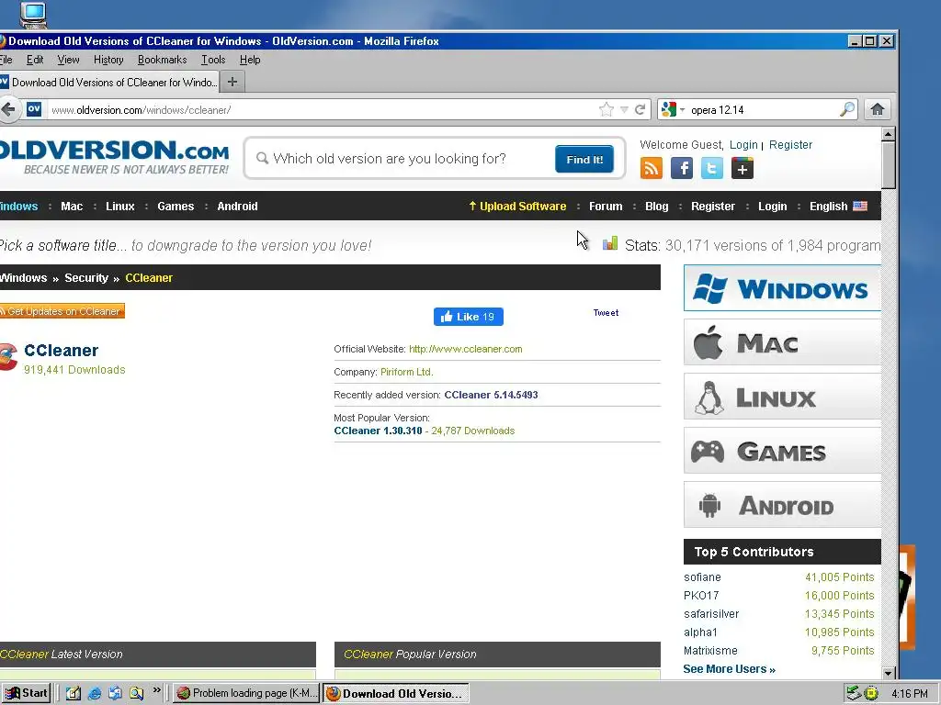
Task: Switch to Problem loading page taskbar window
Action: pos(247,694)
